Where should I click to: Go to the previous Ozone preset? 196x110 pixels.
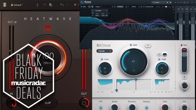167,2
